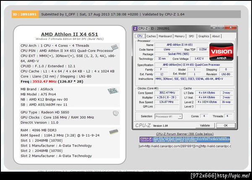Image resolution: width=252 pixels, height=180 pixels.
Task: Click the MB Model : A75 Pro4 line
Action: tap(38, 94)
